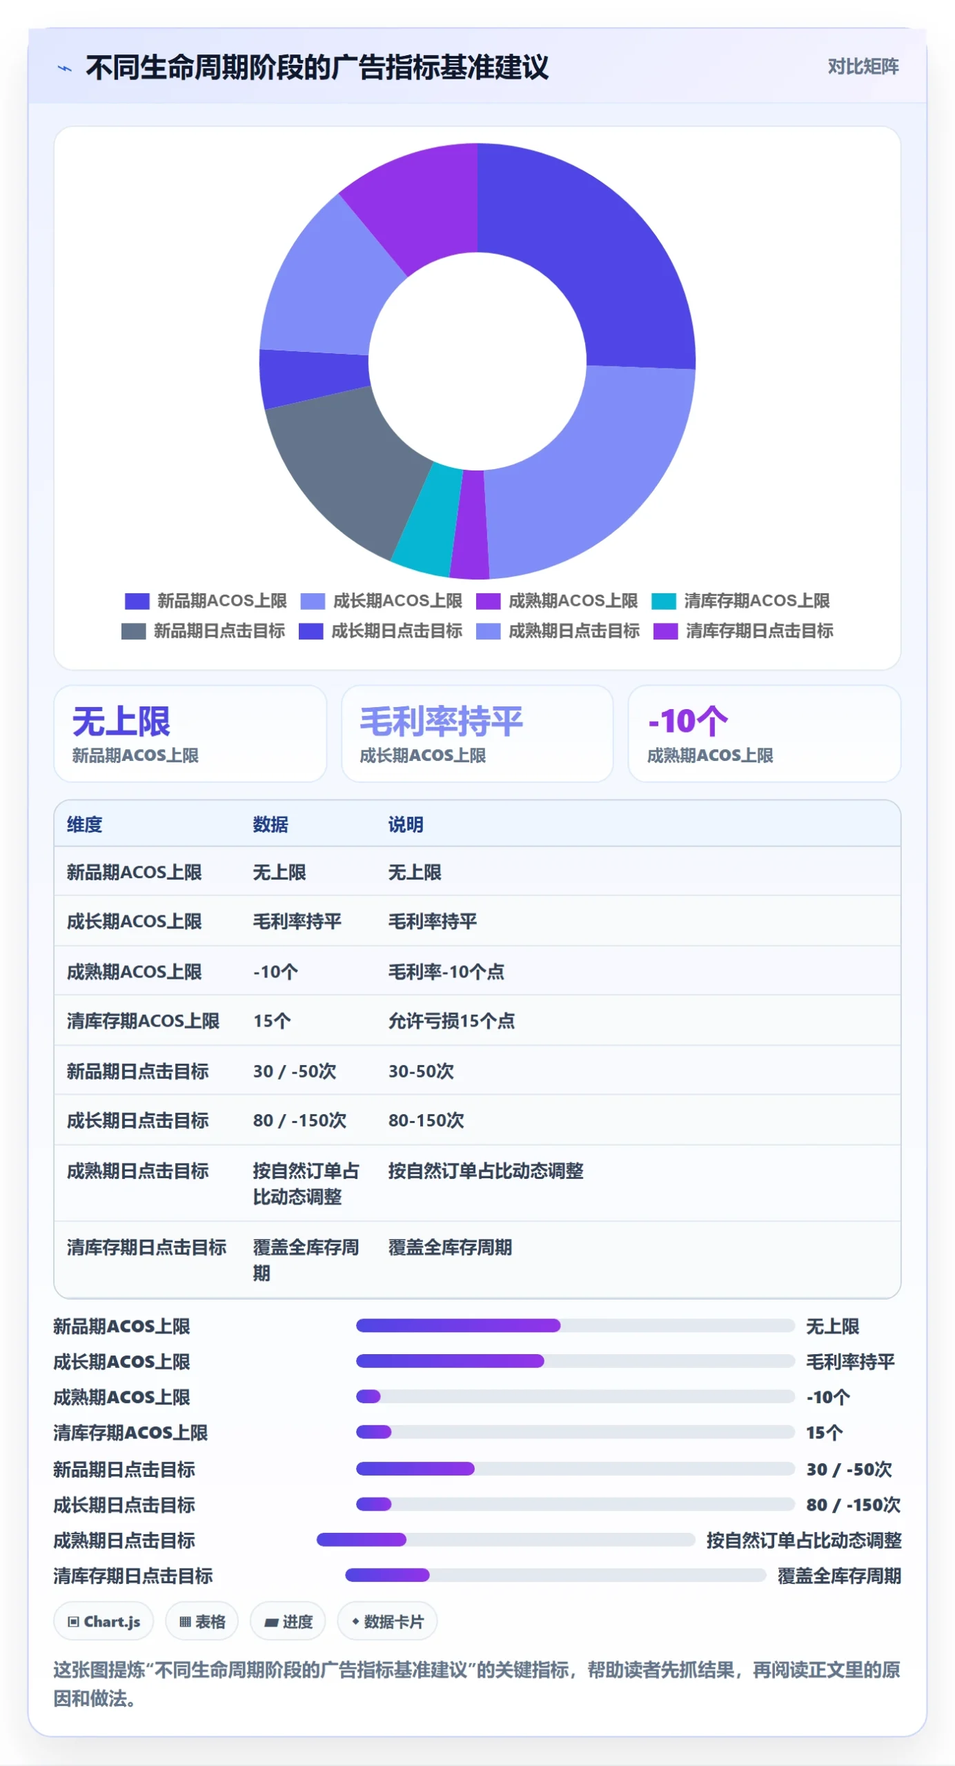955x1766 pixels.
Task: Select table row 新品期日点击目标
Action: click(x=477, y=1071)
